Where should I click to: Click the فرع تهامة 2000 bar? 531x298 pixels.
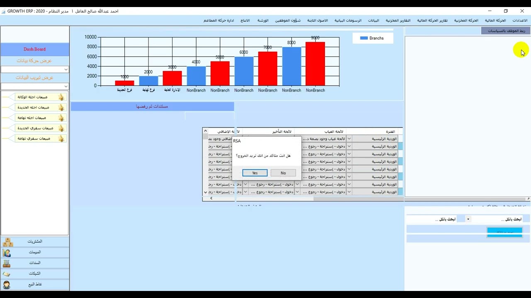click(149, 81)
